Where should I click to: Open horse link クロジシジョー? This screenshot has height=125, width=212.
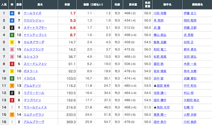(34, 21)
